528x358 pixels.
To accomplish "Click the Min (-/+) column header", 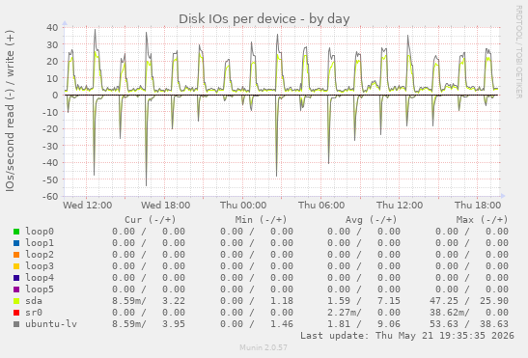I will pyautogui.click(x=261, y=220).
